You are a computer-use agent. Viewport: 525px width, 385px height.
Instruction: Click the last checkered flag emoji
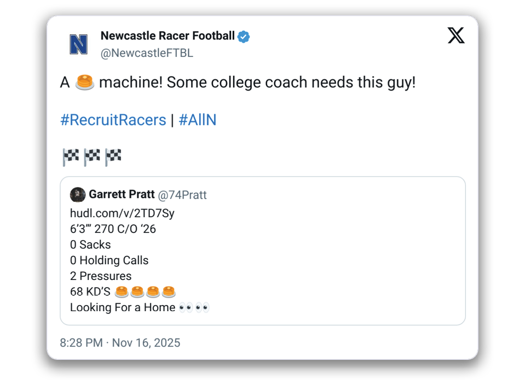pyautogui.click(x=113, y=157)
